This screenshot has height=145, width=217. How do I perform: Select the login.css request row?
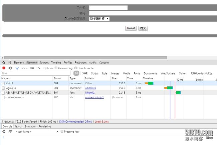[109, 88]
